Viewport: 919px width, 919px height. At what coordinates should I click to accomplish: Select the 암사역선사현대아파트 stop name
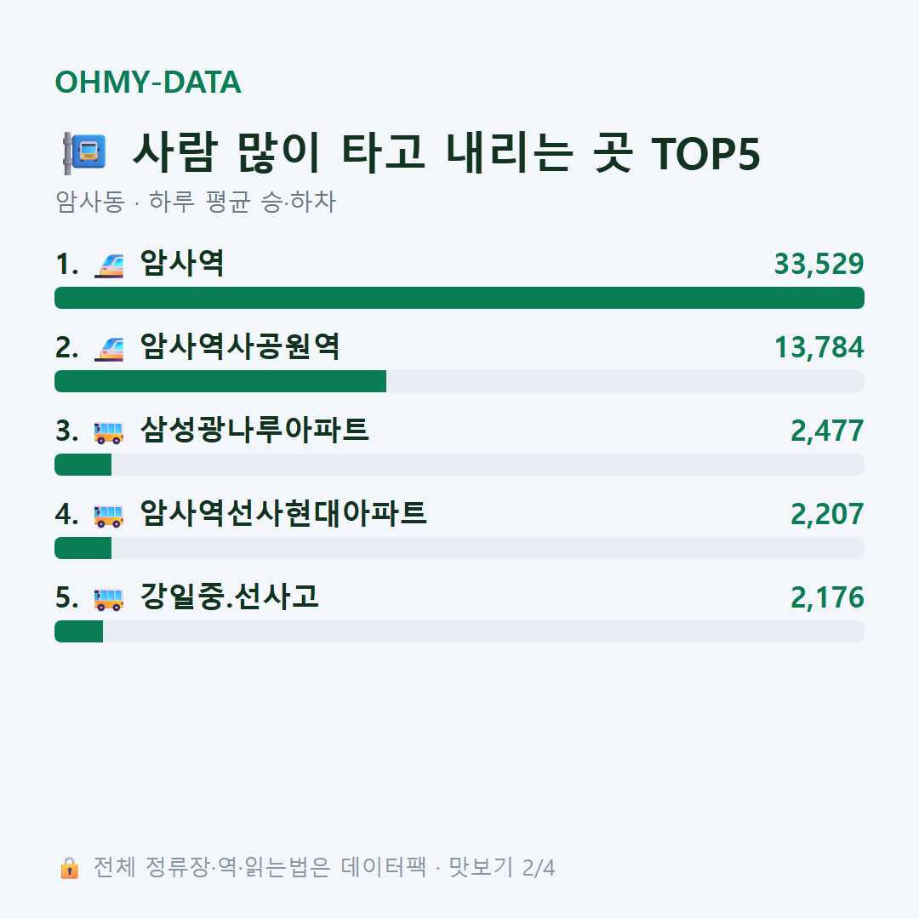tap(283, 513)
